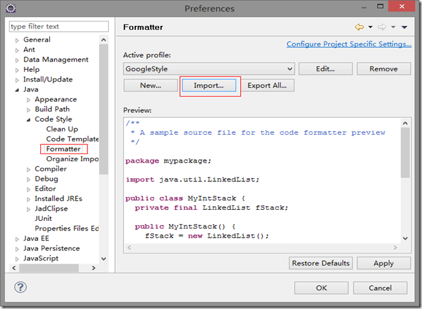
Task: Expand the General tree node
Action: coord(17,40)
